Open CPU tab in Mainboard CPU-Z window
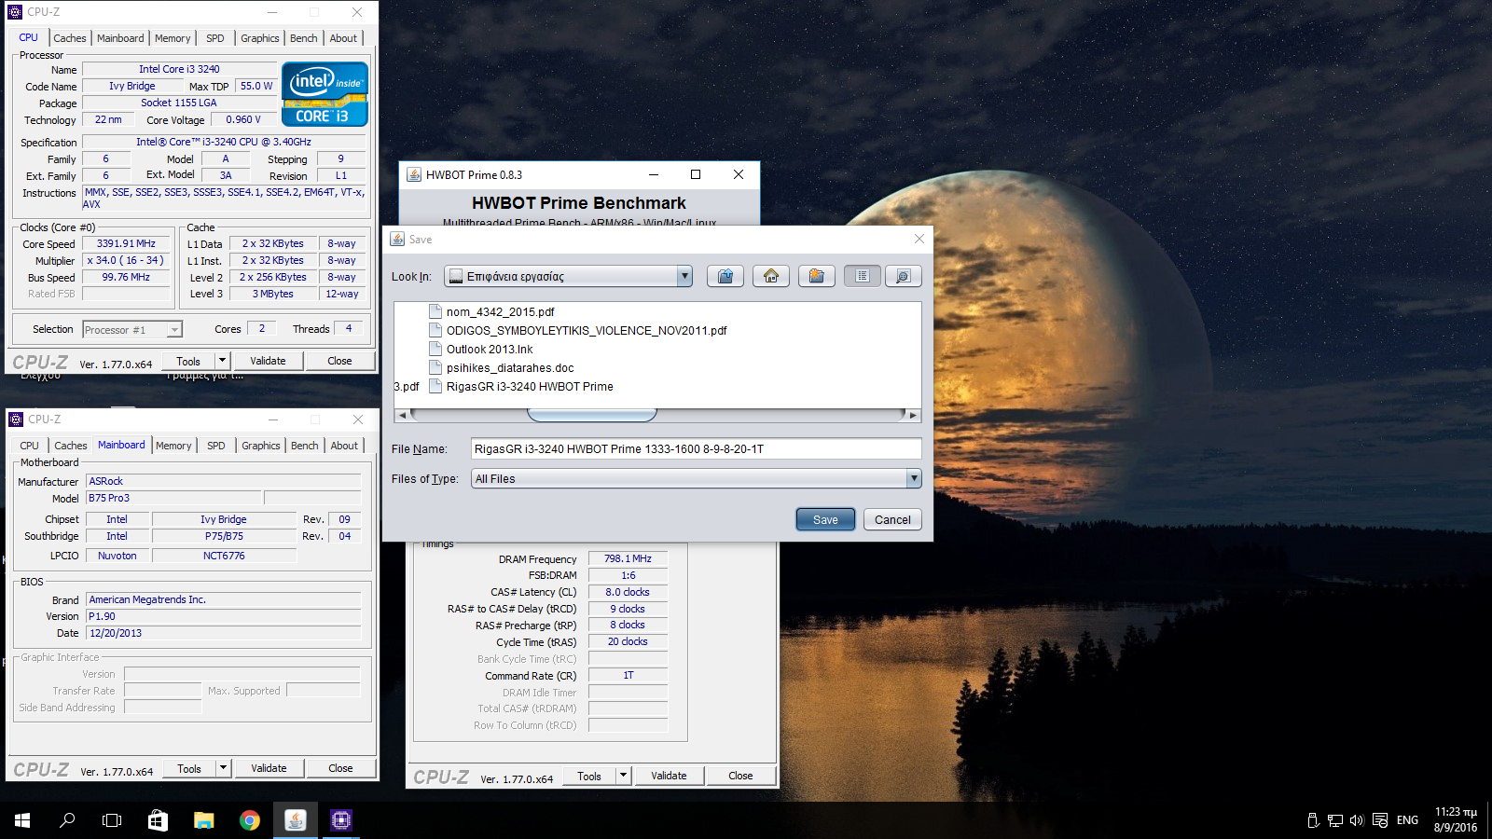This screenshot has width=1492, height=839. click(30, 446)
